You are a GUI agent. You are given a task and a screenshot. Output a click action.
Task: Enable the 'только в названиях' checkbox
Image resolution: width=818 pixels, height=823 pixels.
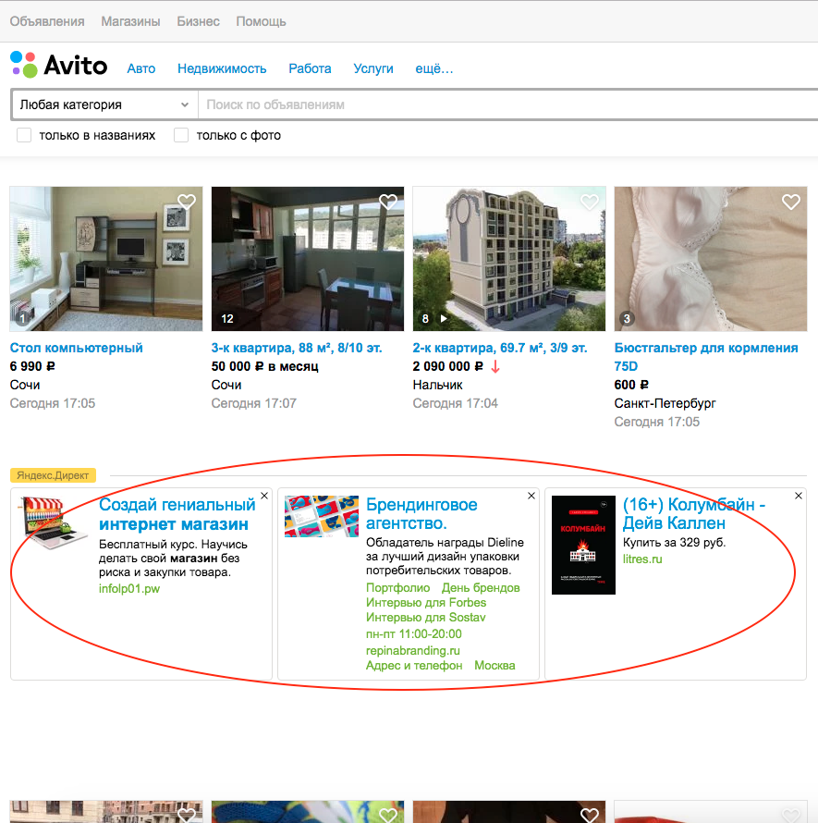25,135
